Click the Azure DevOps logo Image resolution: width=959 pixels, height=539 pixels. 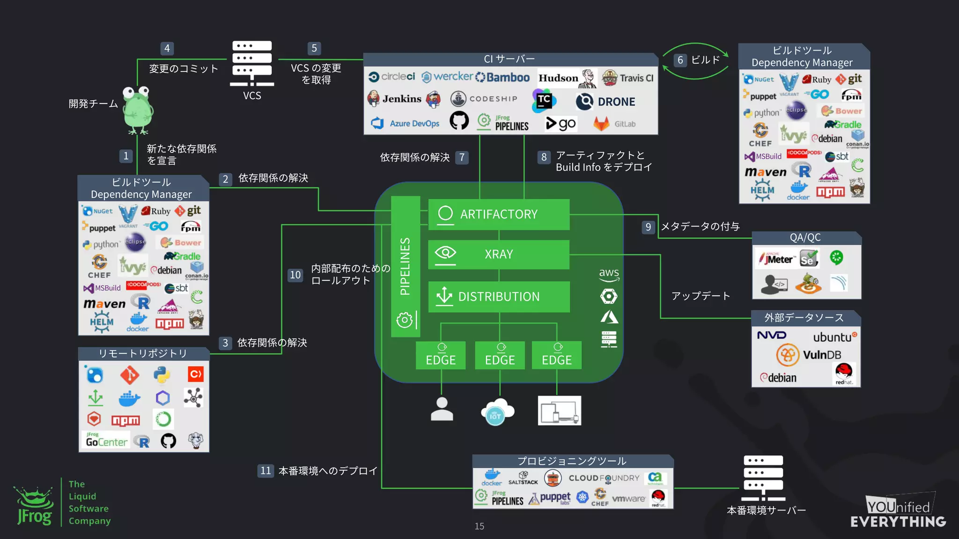[405, 124]
